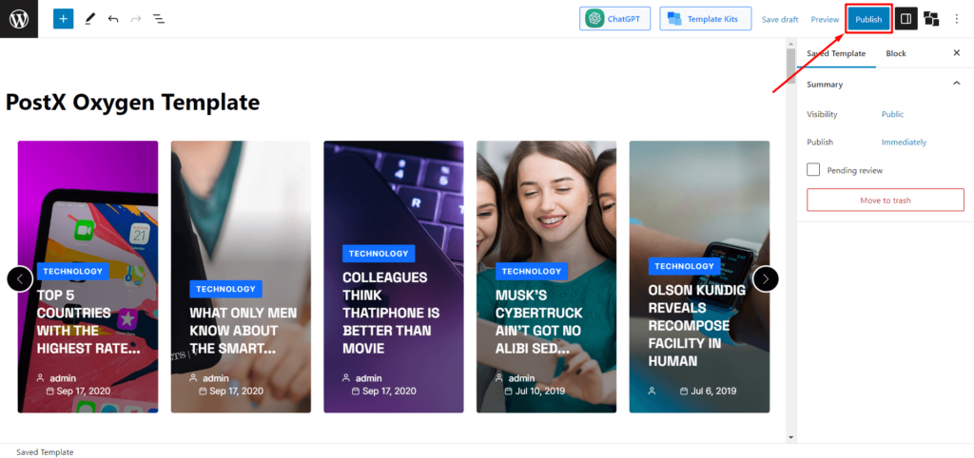
Task: Go to previous slide in carousel
Action: (x=20, y=278)
